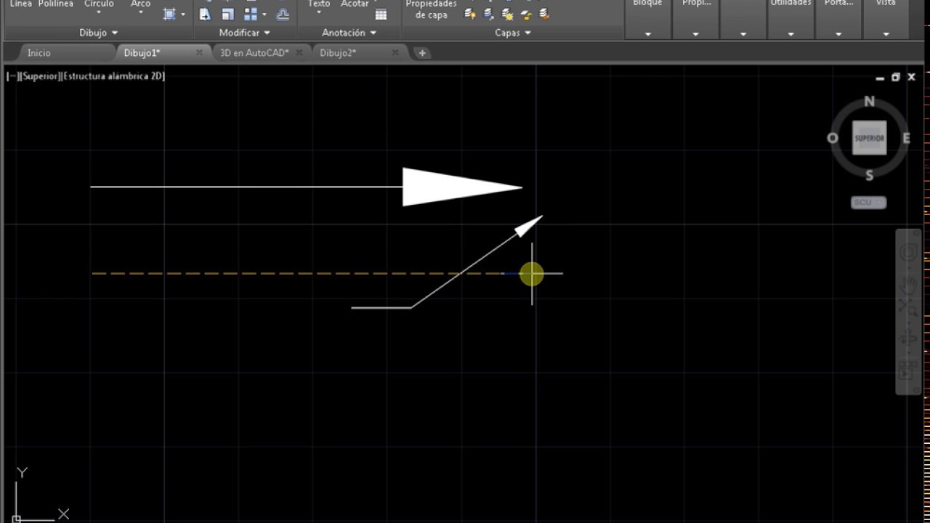Add a new drawing tab
930x523 pixels.
coord(422,53)
